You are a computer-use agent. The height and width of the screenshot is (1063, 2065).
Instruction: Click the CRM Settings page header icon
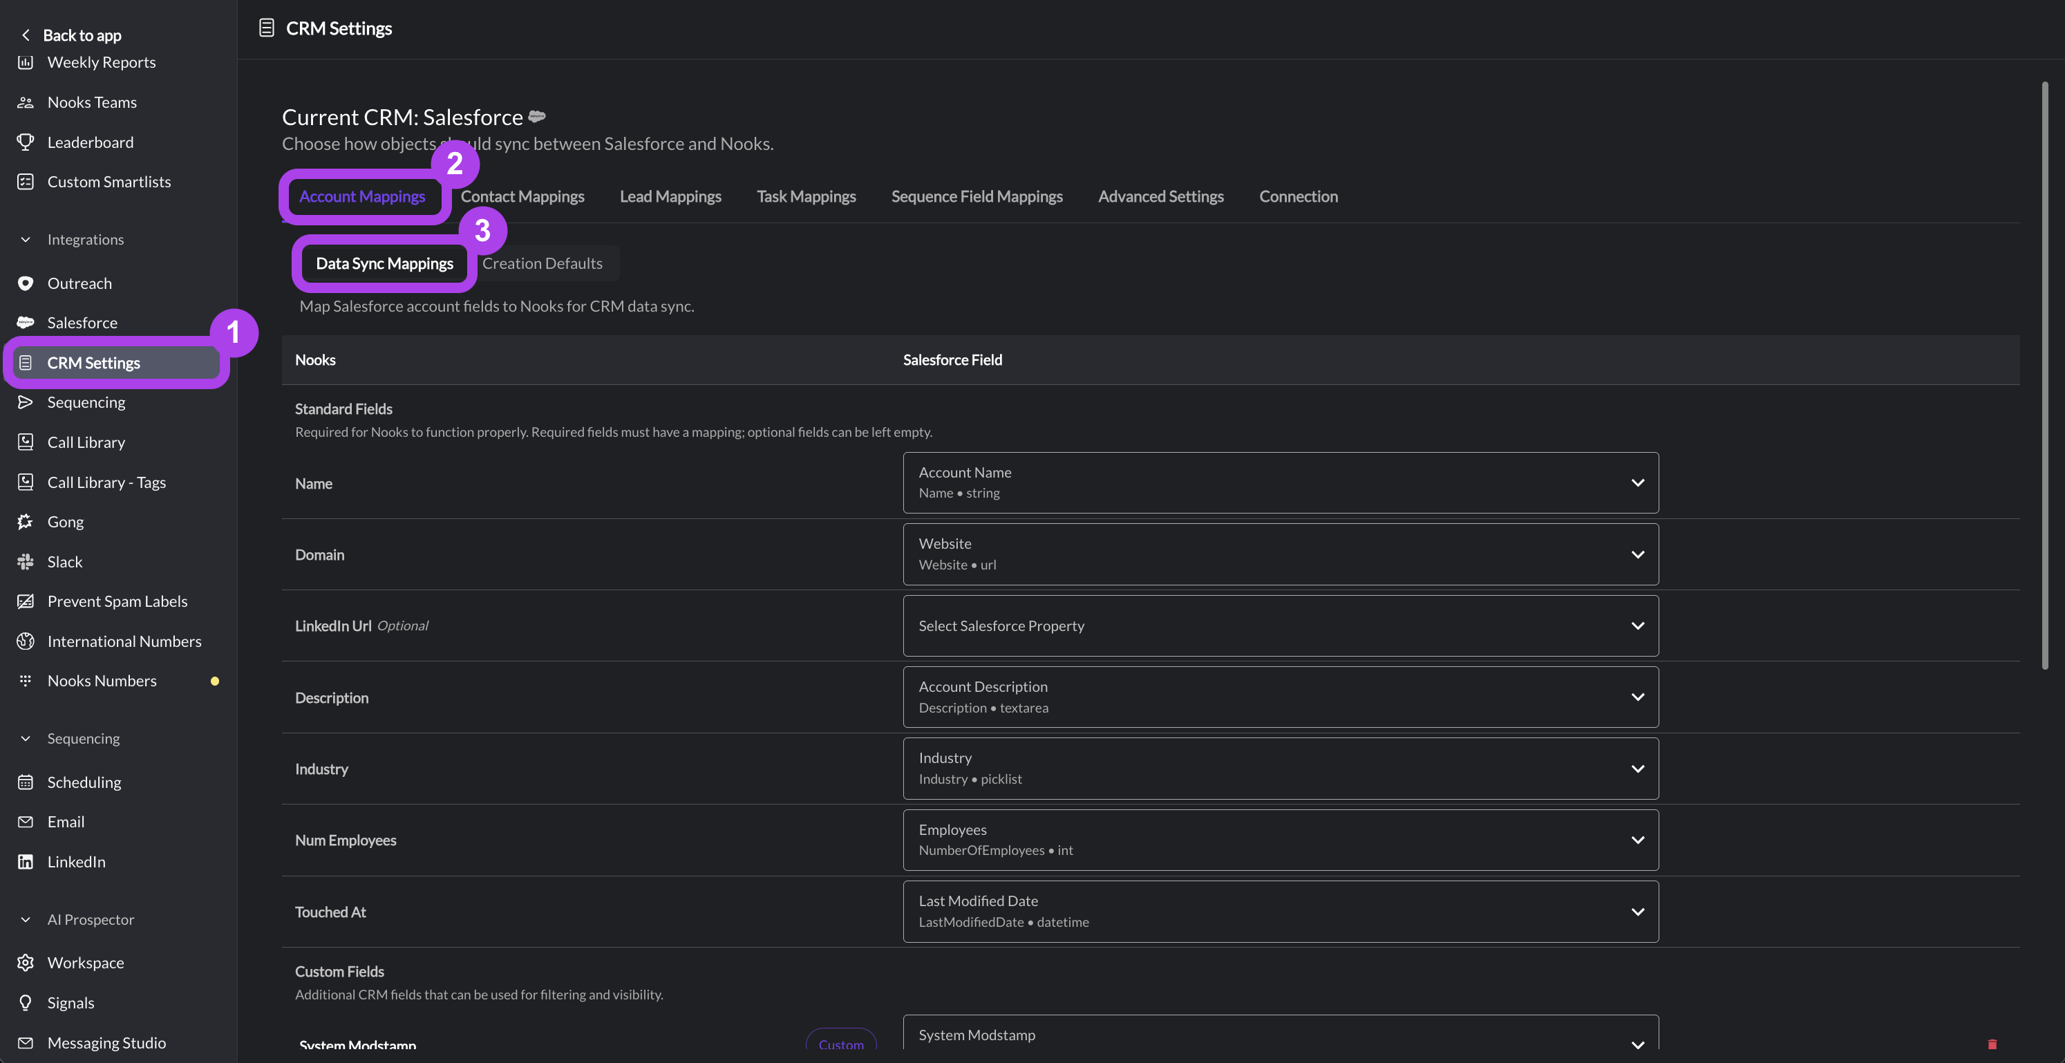click(267, 28)
